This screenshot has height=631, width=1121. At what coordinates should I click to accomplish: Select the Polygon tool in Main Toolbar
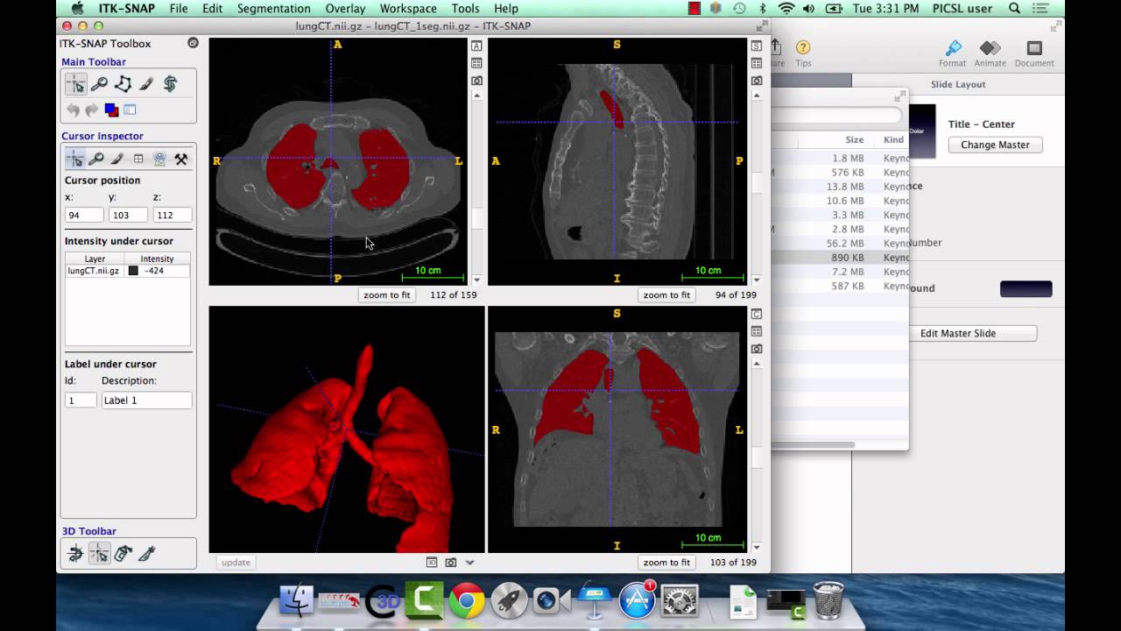coord(123,84)
